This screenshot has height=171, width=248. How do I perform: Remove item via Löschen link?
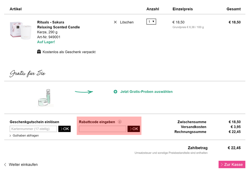127,22
